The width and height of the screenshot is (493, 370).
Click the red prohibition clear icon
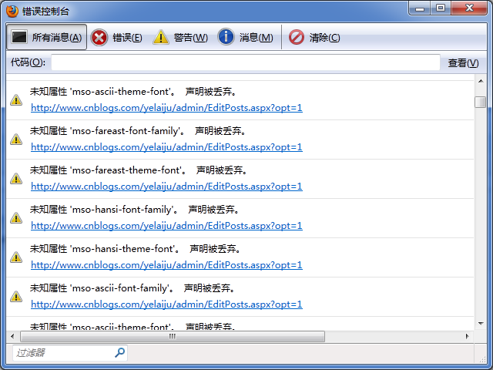(296, 37)
